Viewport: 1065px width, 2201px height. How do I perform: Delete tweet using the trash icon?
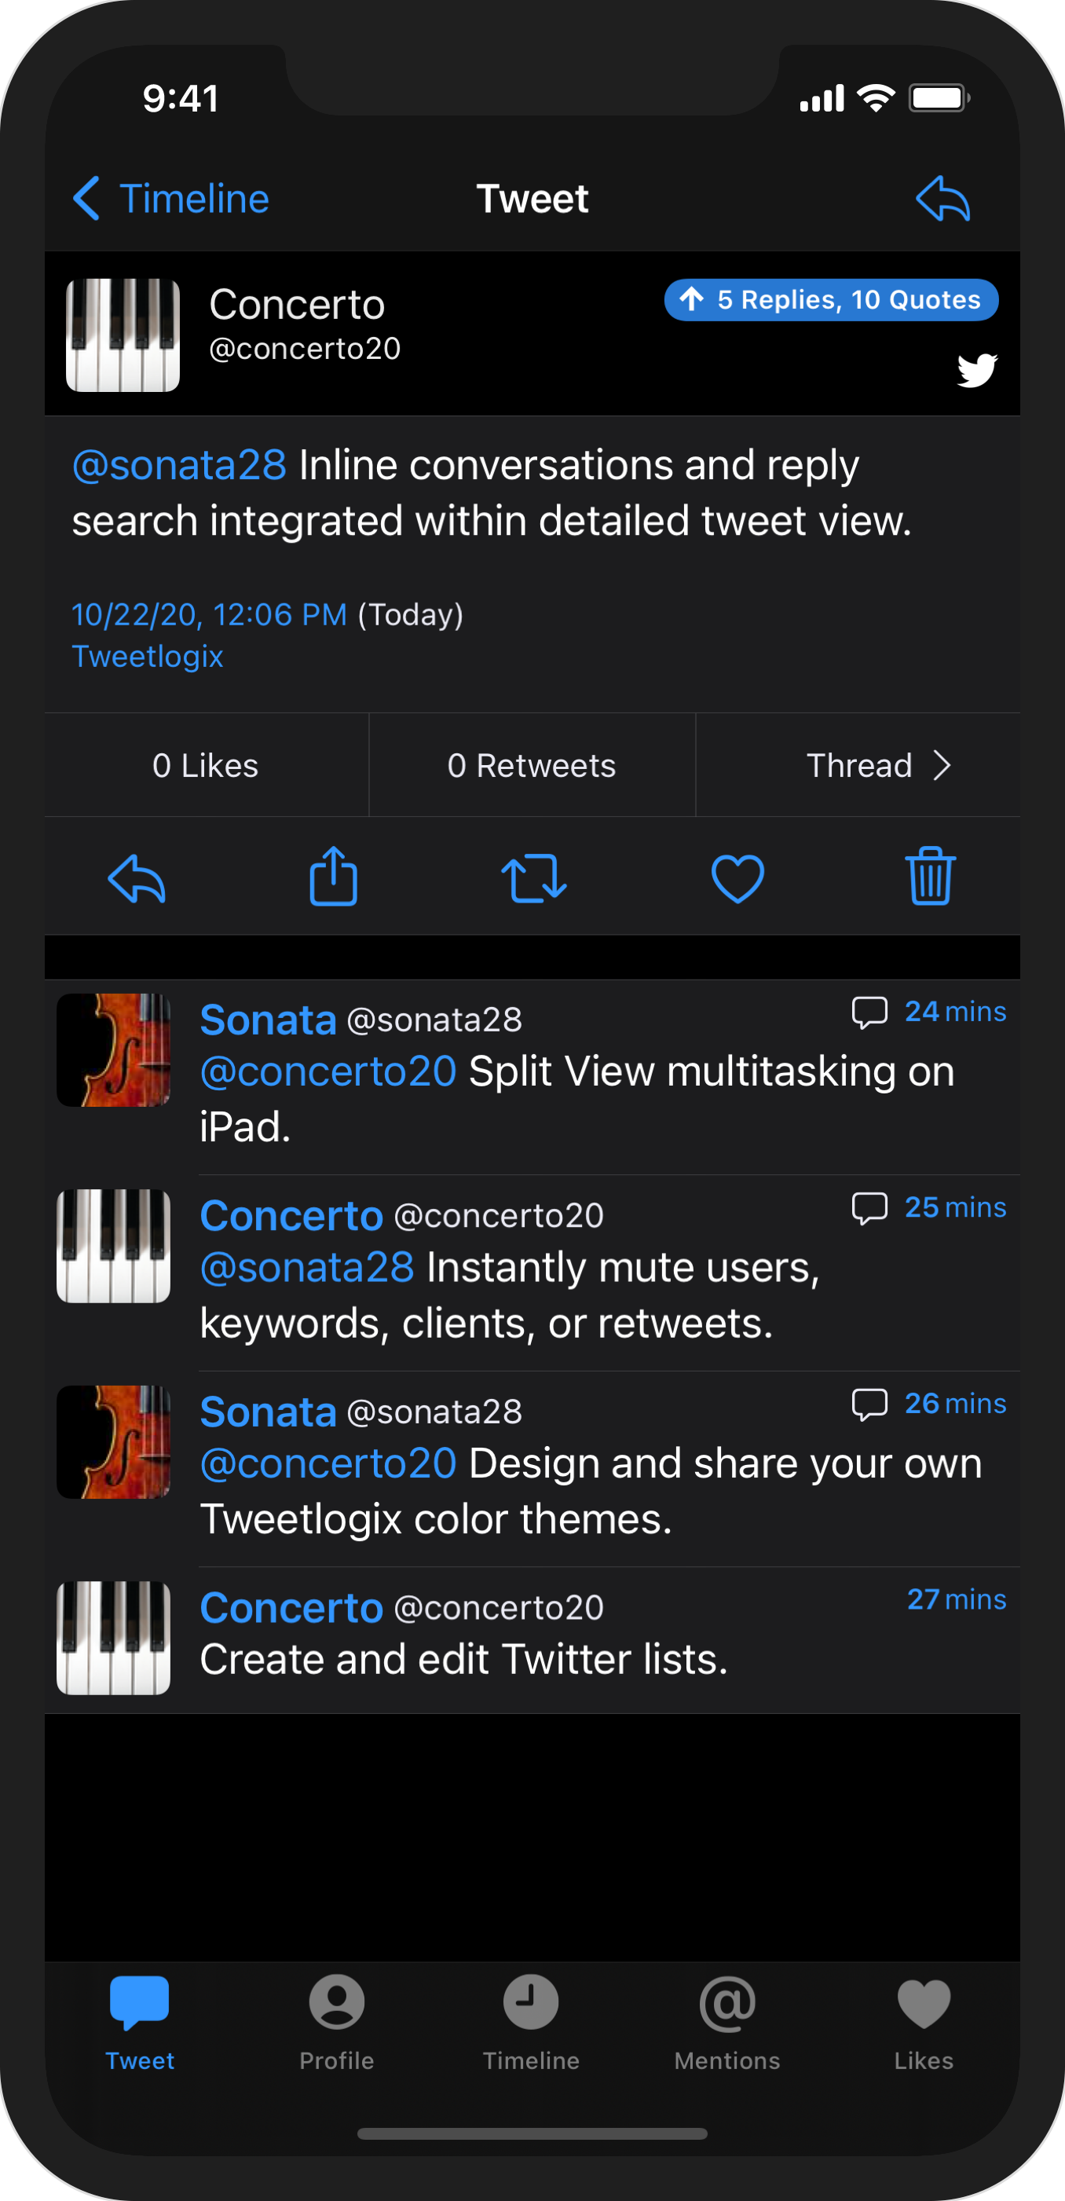[x=930, y=877]
